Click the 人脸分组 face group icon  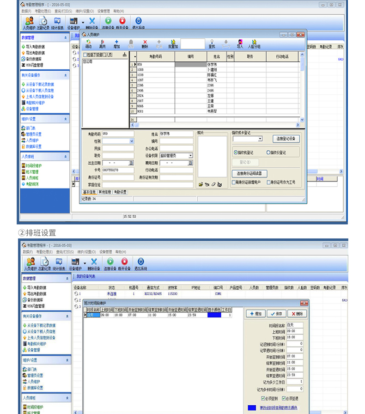254,43
